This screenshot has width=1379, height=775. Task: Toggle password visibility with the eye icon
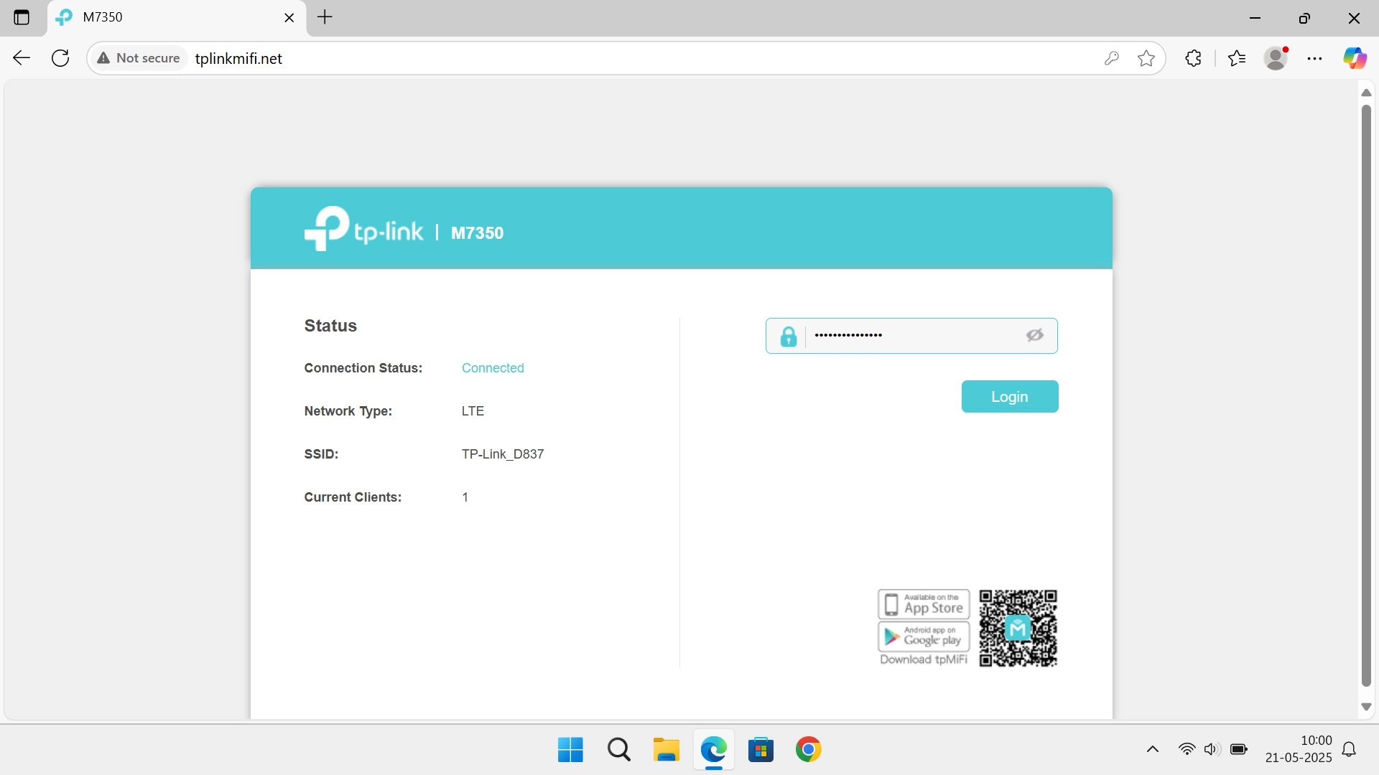1034,335
